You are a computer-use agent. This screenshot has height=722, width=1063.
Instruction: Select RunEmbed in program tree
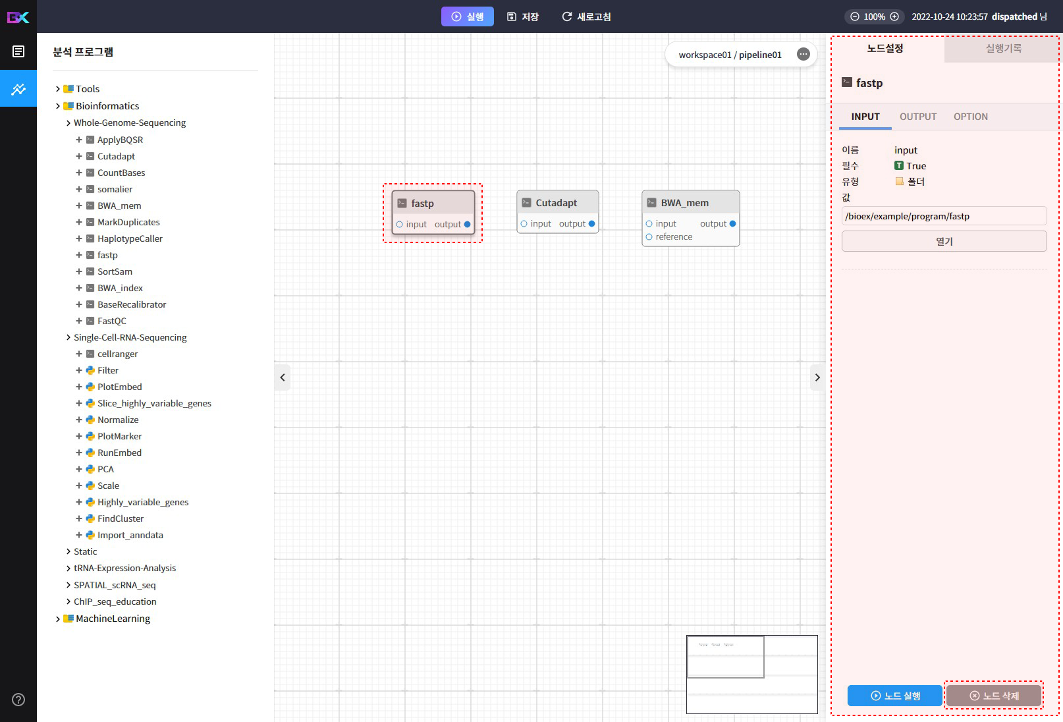[x=119, y=453]
